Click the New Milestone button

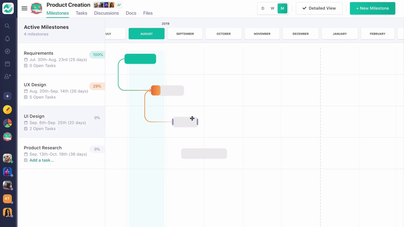pyautogui.click(x=372, y=8)
